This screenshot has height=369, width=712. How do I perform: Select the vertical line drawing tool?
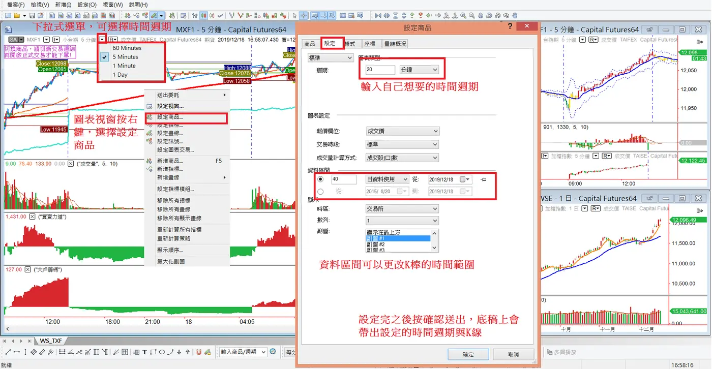coord(25,352)
